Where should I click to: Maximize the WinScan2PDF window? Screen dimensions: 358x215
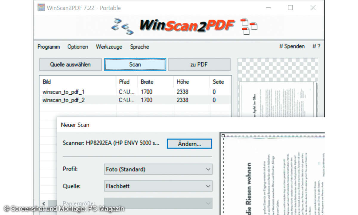click(x=290, y=8)
